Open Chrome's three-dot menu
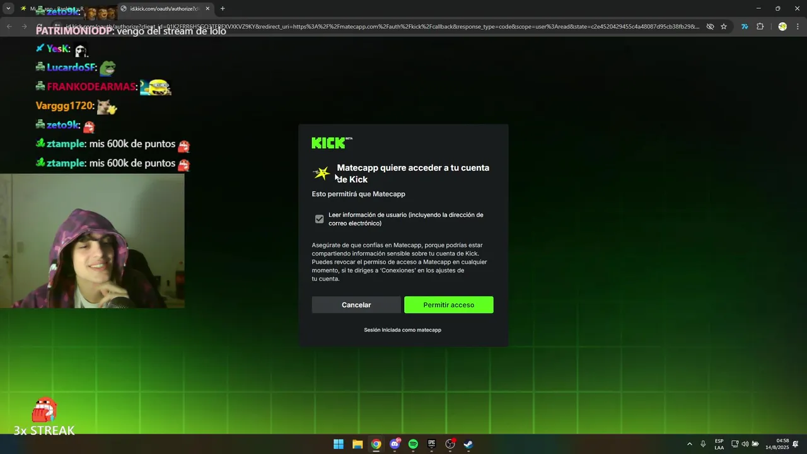 (798, 26)
